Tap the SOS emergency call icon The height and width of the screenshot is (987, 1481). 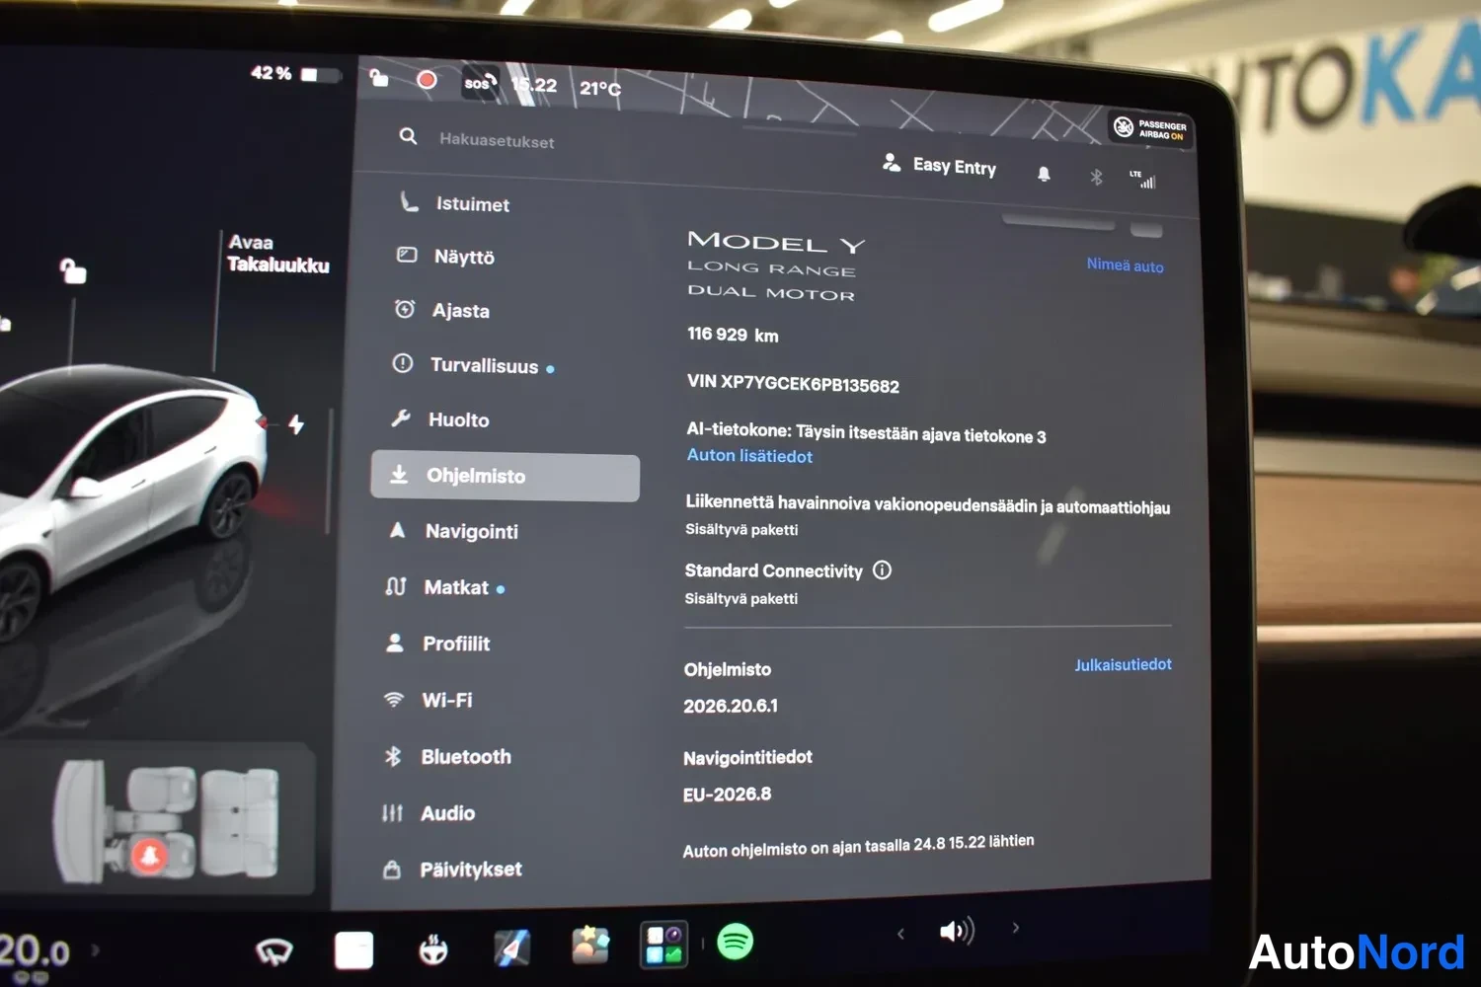[x=480, y=82]
